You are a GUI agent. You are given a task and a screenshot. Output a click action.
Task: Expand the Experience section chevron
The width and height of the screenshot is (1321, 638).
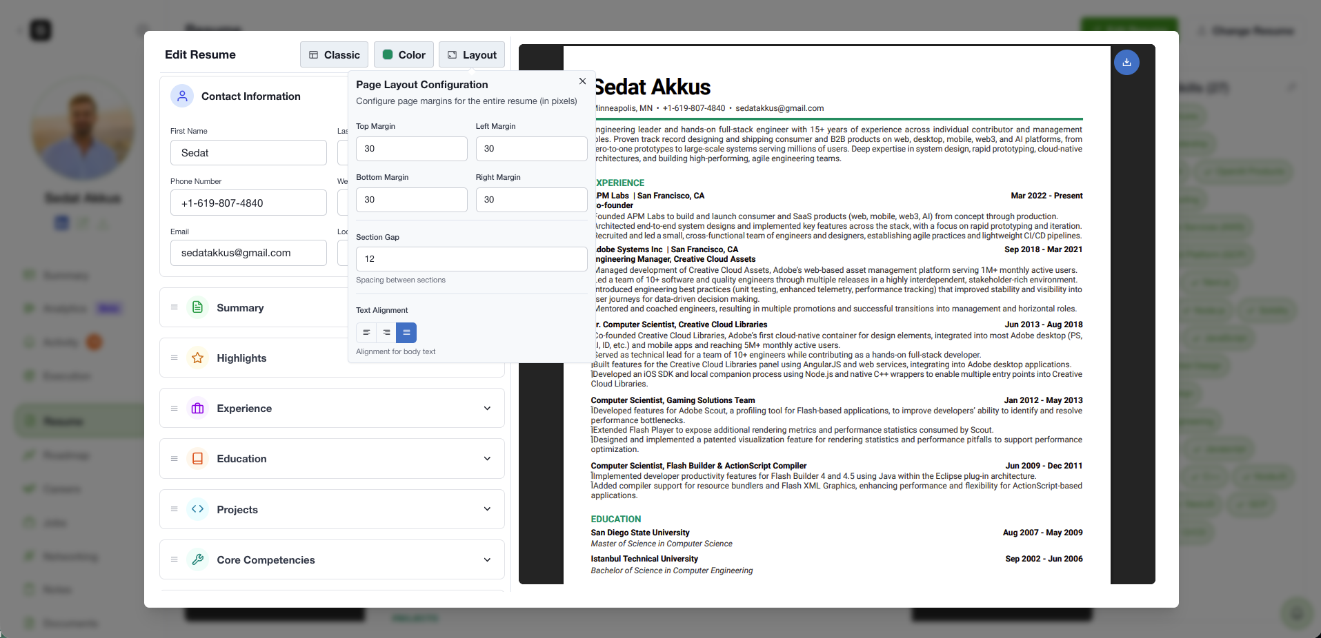[x=487, y=409]
